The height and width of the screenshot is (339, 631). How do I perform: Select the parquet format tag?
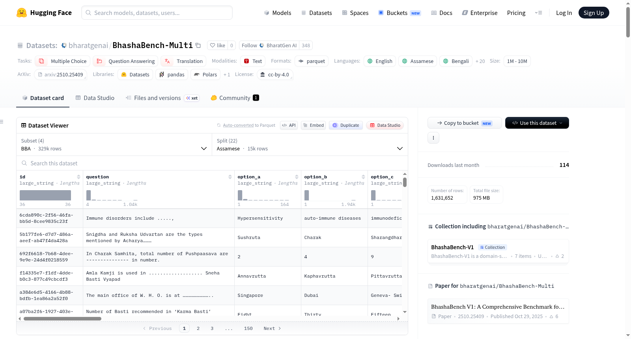pos(312,61)
